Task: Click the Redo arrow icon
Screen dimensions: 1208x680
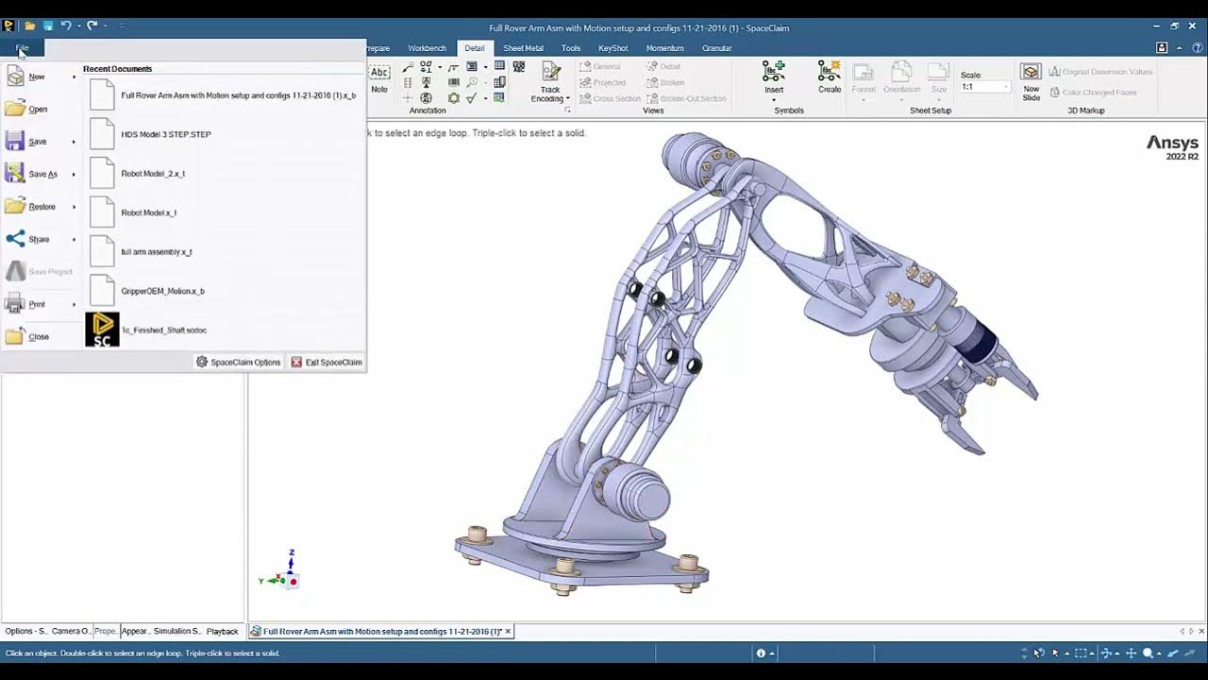Action: coord(92,25)
